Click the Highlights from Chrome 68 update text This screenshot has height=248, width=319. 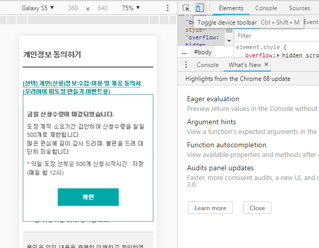point(238,79)
